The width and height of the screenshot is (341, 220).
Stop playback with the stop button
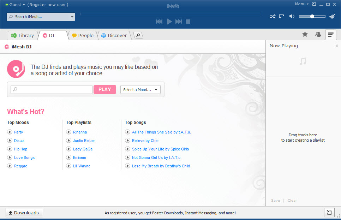[x=188, y=22]
